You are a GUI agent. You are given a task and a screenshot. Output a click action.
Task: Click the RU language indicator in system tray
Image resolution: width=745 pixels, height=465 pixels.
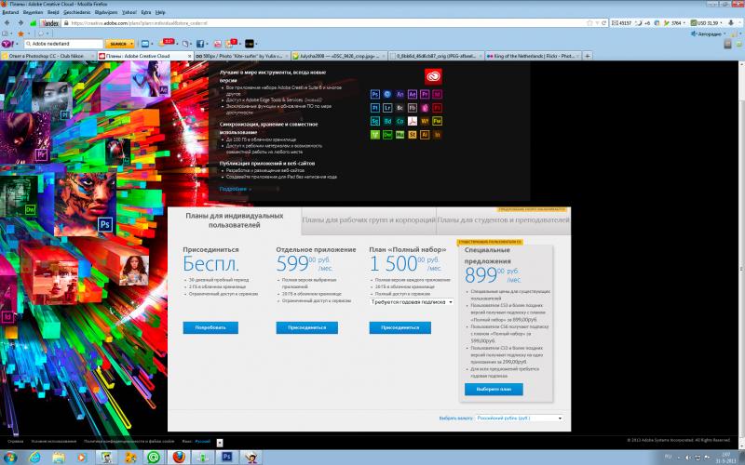point(668,457)
